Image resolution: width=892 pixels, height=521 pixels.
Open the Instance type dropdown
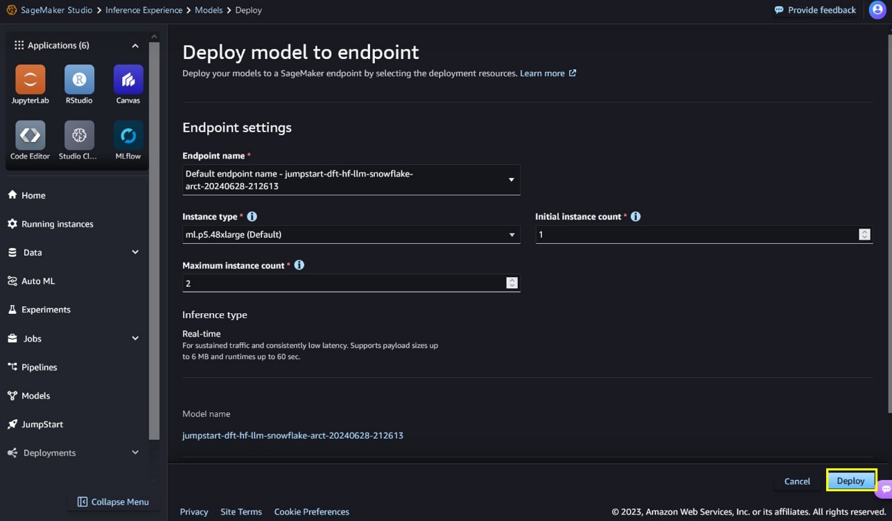(x=351, y=234)
